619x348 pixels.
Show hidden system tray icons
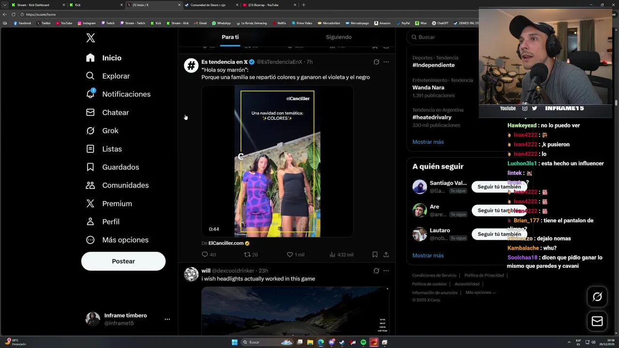[x=569, y=341]
